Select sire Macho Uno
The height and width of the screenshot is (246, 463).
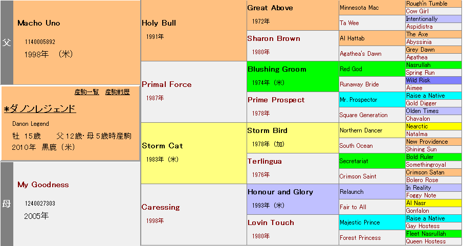click(x=38, y=23)
